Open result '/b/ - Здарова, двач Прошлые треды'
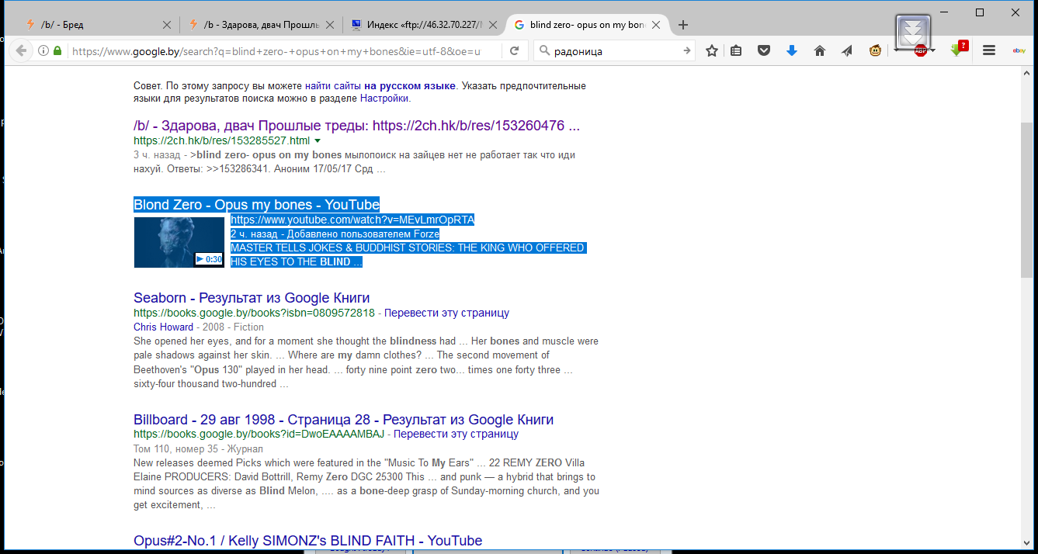The width and height of the screenshot is (1038, 554). (x=356, y=126)
